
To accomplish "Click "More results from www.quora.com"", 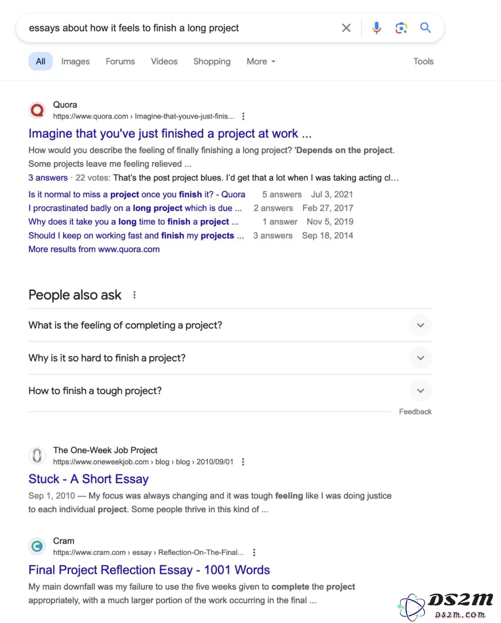I will click(x=94, y=249).
